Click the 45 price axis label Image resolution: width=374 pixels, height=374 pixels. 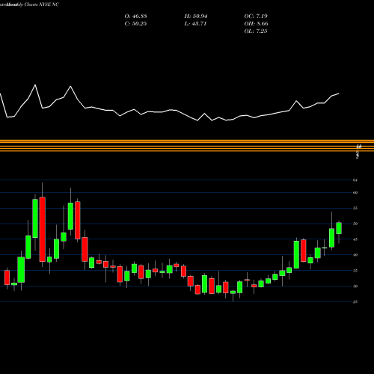(x=355, y=239)
